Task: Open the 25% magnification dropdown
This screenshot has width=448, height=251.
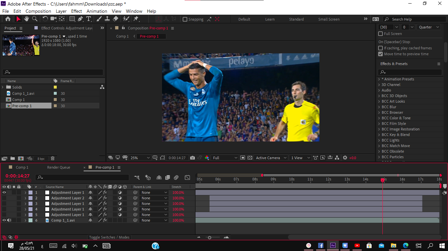Action: tap(140, 158)
